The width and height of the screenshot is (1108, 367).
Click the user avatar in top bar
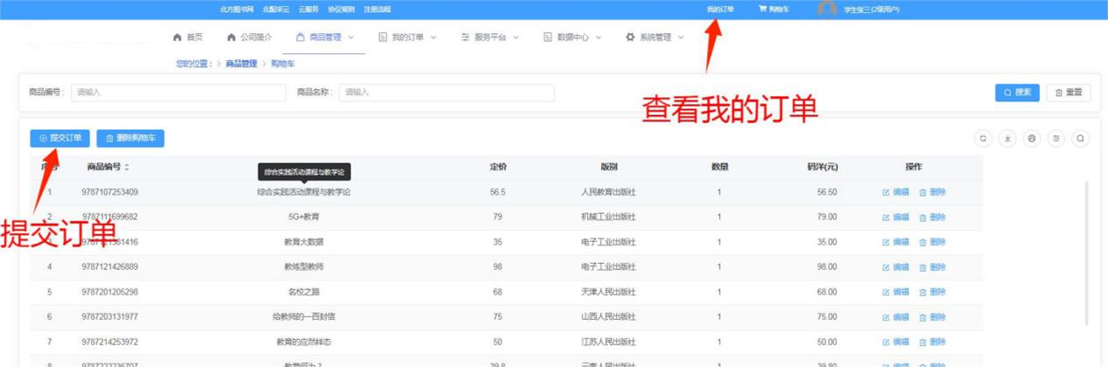pos(827,9)
